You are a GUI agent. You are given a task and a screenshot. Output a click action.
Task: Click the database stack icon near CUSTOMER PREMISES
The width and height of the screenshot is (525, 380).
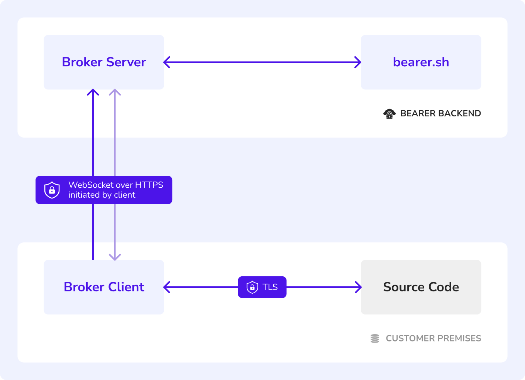tap(375, 338)
